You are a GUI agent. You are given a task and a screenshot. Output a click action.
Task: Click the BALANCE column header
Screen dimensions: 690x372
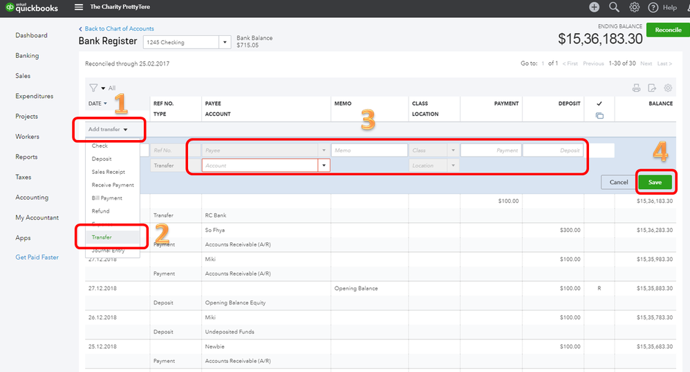click(660, 104)
